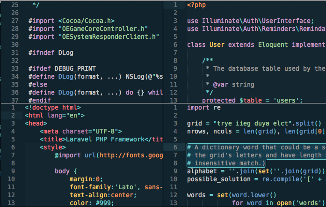326x207 pixels.
Task: Click the fonts.goog URL in @import
Action: (x=131, y=155)
